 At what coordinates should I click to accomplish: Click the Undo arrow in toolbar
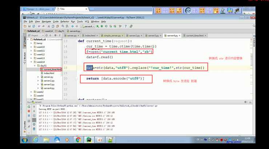pos(39,26)
